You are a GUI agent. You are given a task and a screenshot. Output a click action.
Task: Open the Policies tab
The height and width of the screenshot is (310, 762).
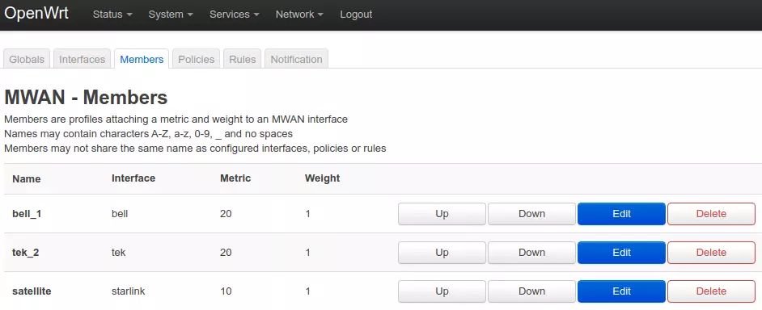(x=197, y=59)
